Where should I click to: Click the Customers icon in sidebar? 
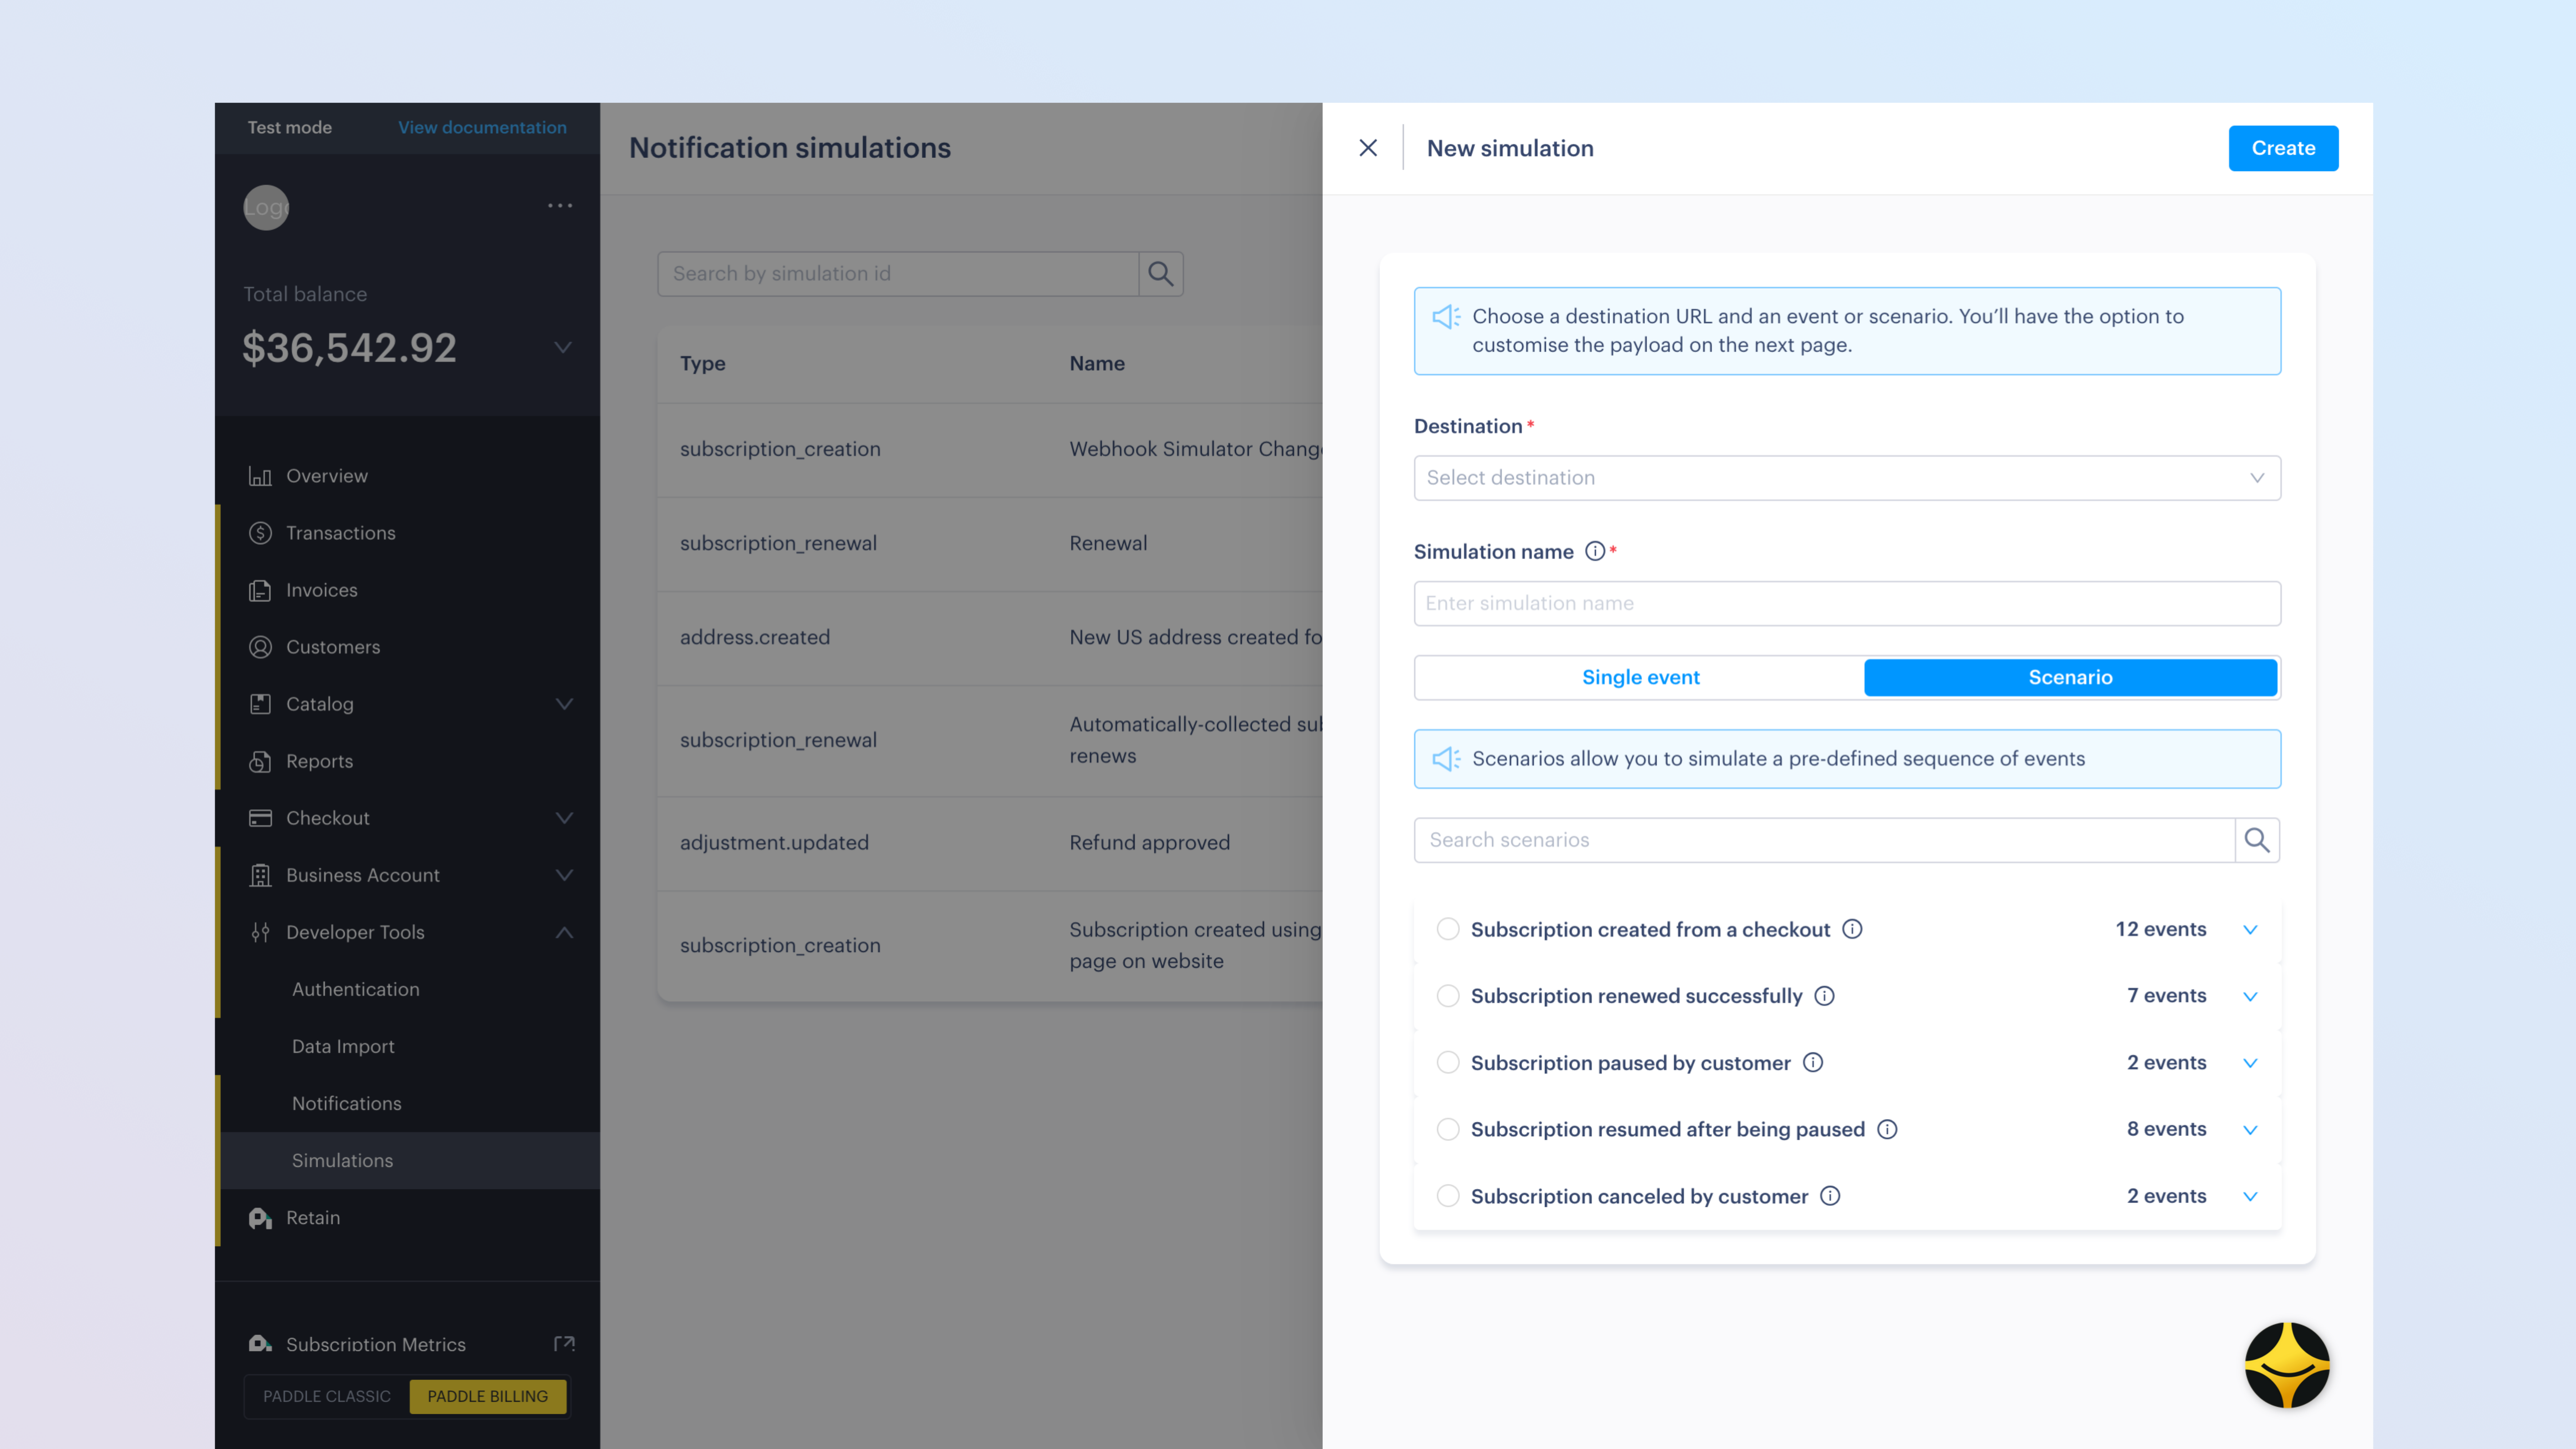point(260,647)
